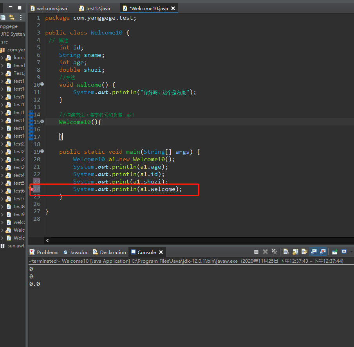Screen dimensions: 354x347
Task: Collapse the constructor fold at line 15
Action: (42, 122)
